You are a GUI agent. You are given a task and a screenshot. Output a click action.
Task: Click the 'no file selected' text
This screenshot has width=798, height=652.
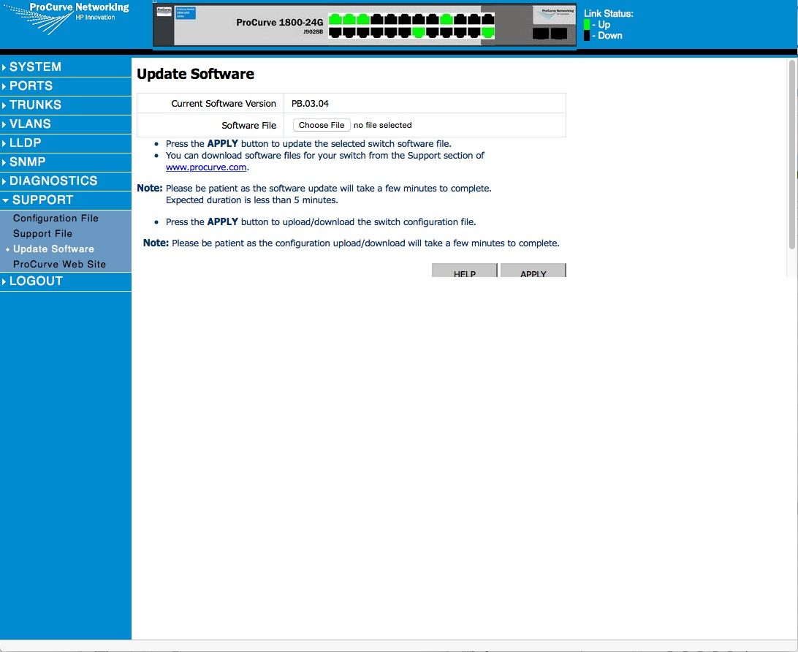[x=383, y=125]
